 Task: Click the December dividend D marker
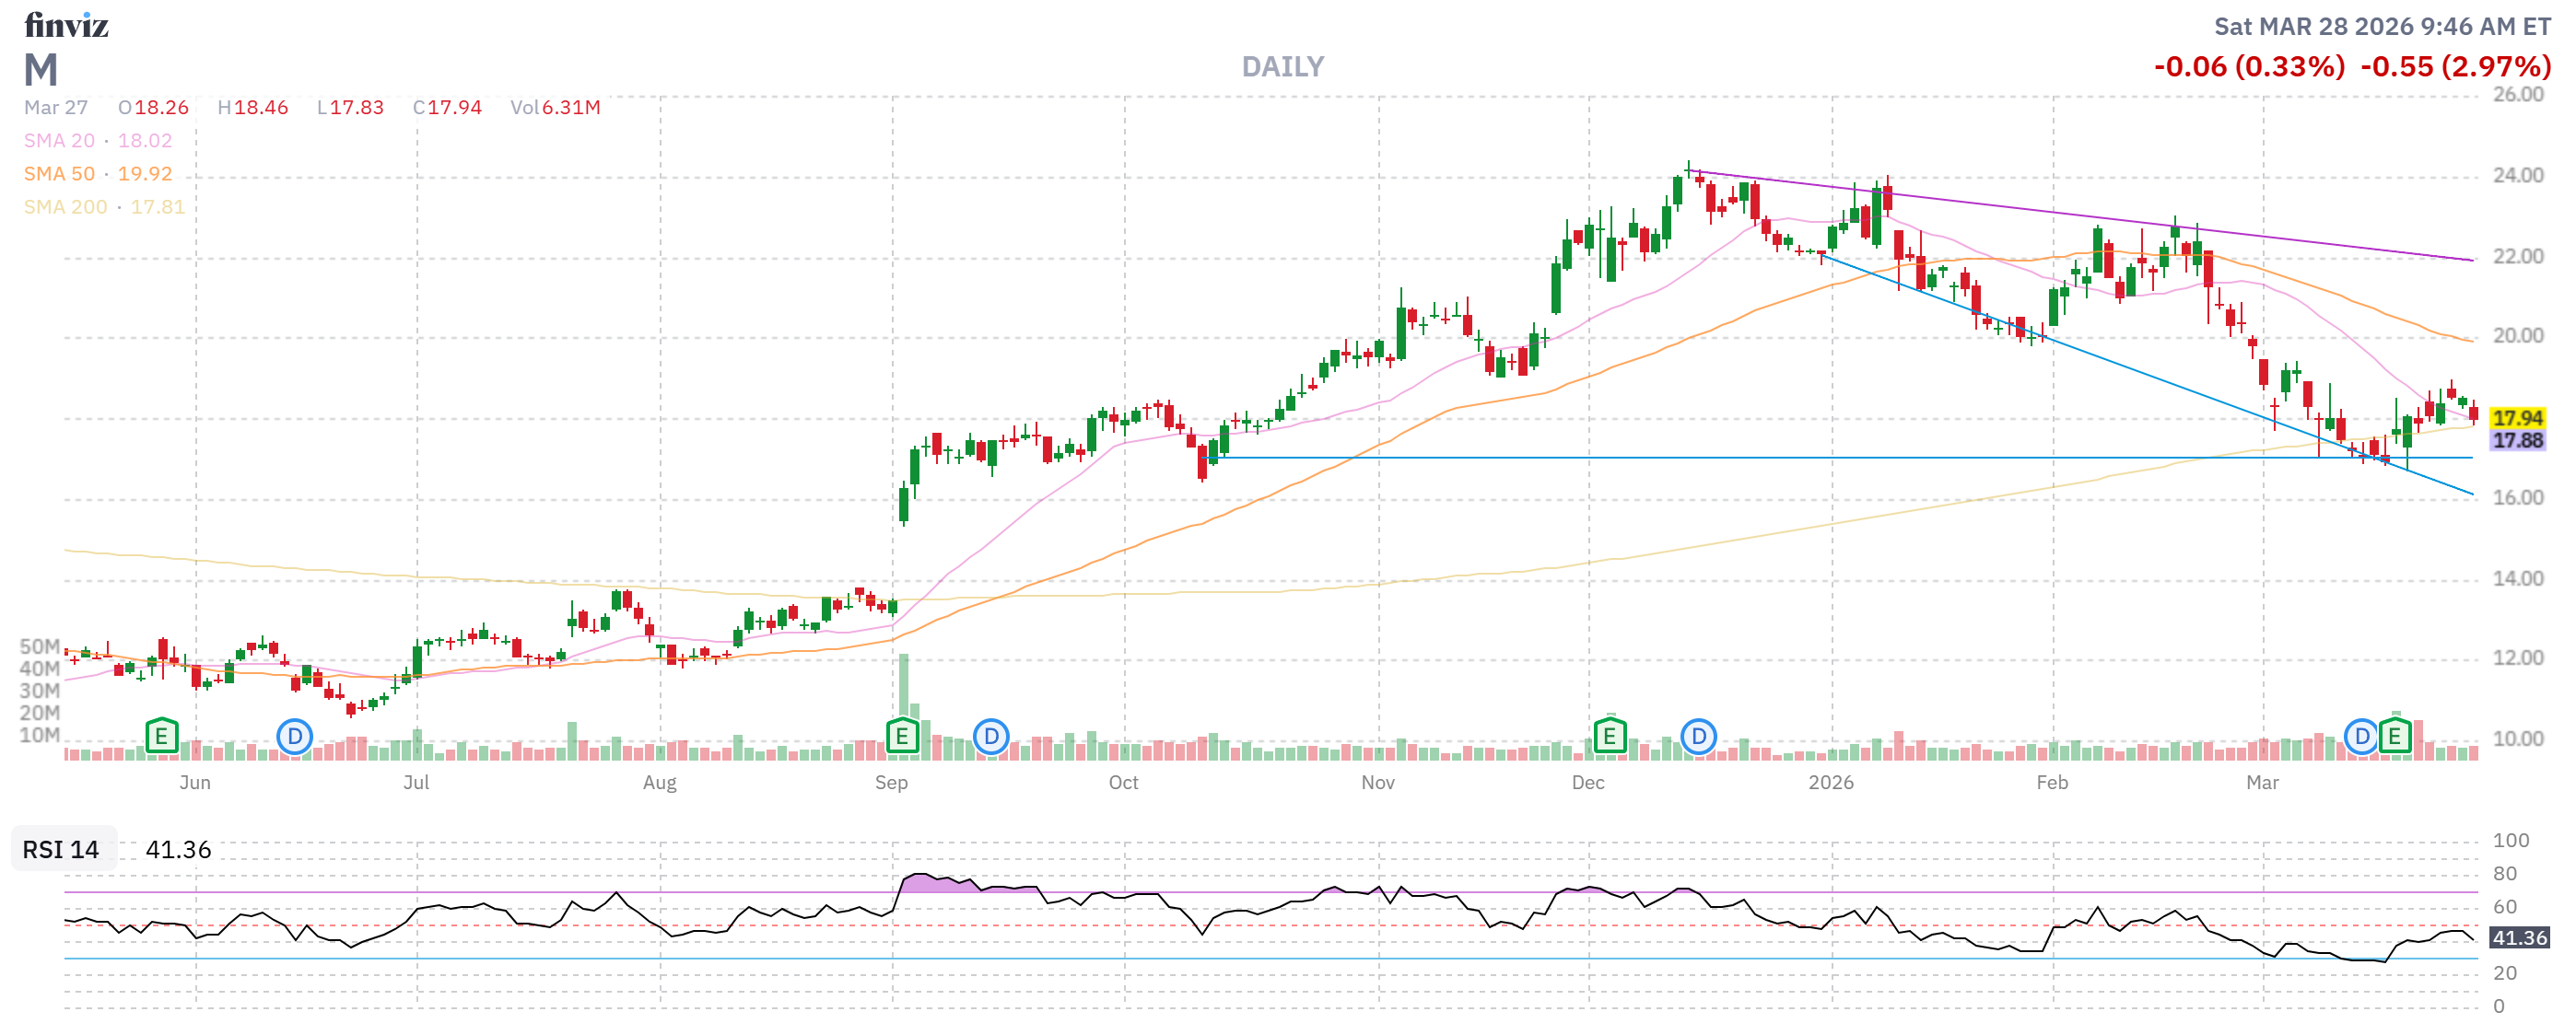click(x=1698, y=738)
